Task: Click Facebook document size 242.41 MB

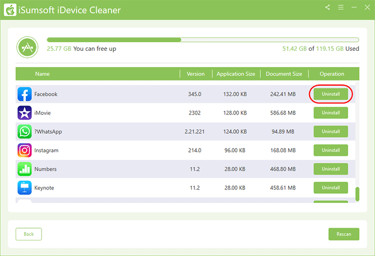Action: [x=283, y=94]
